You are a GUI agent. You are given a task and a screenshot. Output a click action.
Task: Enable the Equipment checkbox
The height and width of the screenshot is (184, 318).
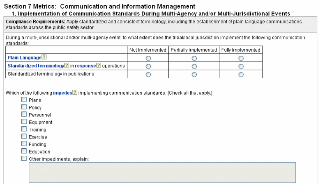tap(24, 122)
